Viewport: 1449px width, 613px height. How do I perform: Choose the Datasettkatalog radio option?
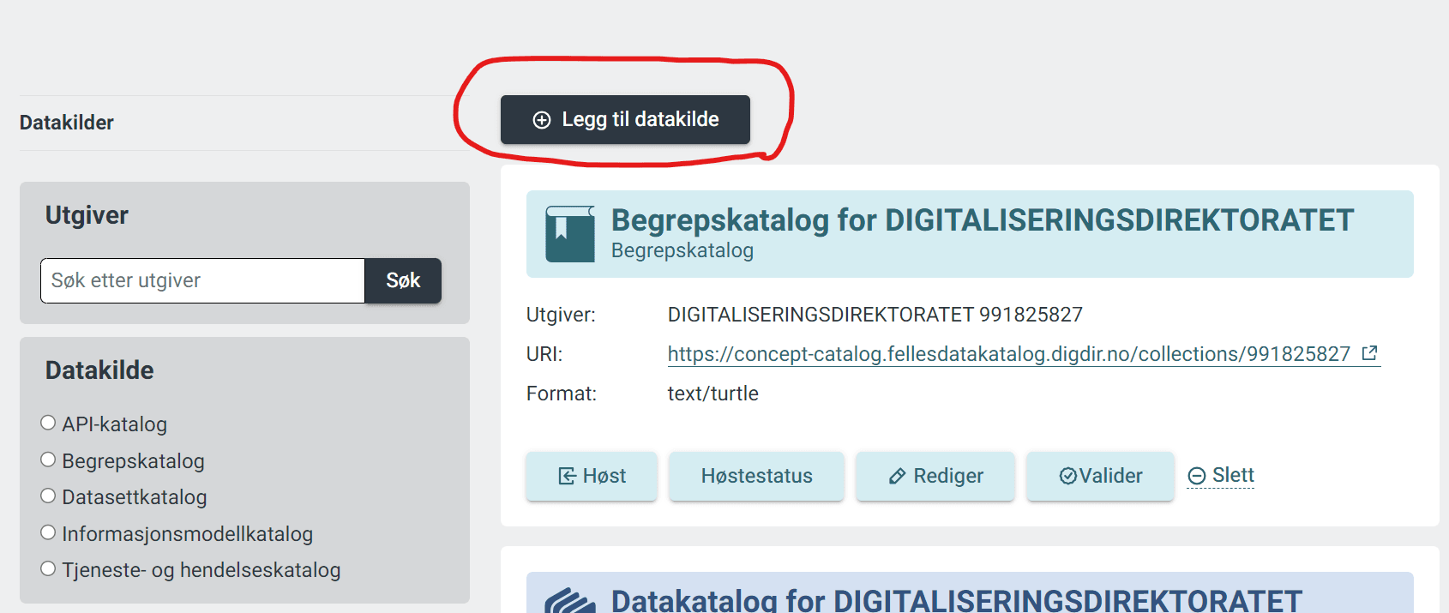point(48,496)
